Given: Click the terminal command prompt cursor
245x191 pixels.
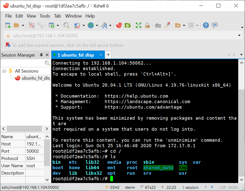Looking at the screenshot, I should tap(111, 178).
